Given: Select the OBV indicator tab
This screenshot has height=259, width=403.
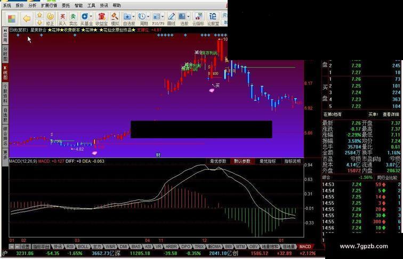Looking at the screenshot, I should 253,247.
